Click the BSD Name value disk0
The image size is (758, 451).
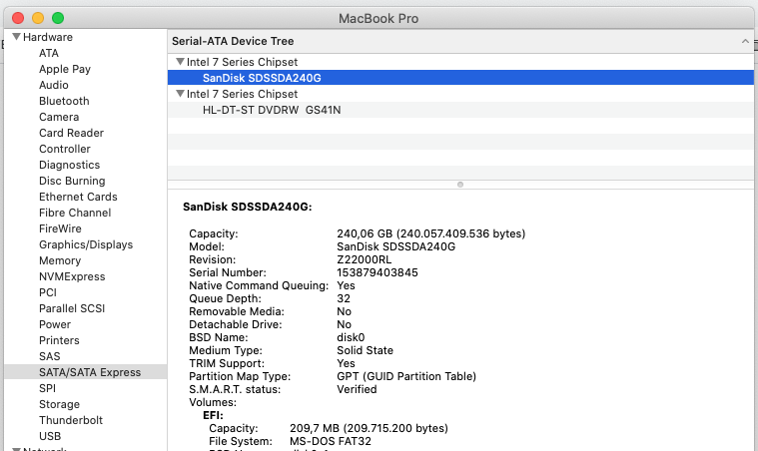point(351,337)
